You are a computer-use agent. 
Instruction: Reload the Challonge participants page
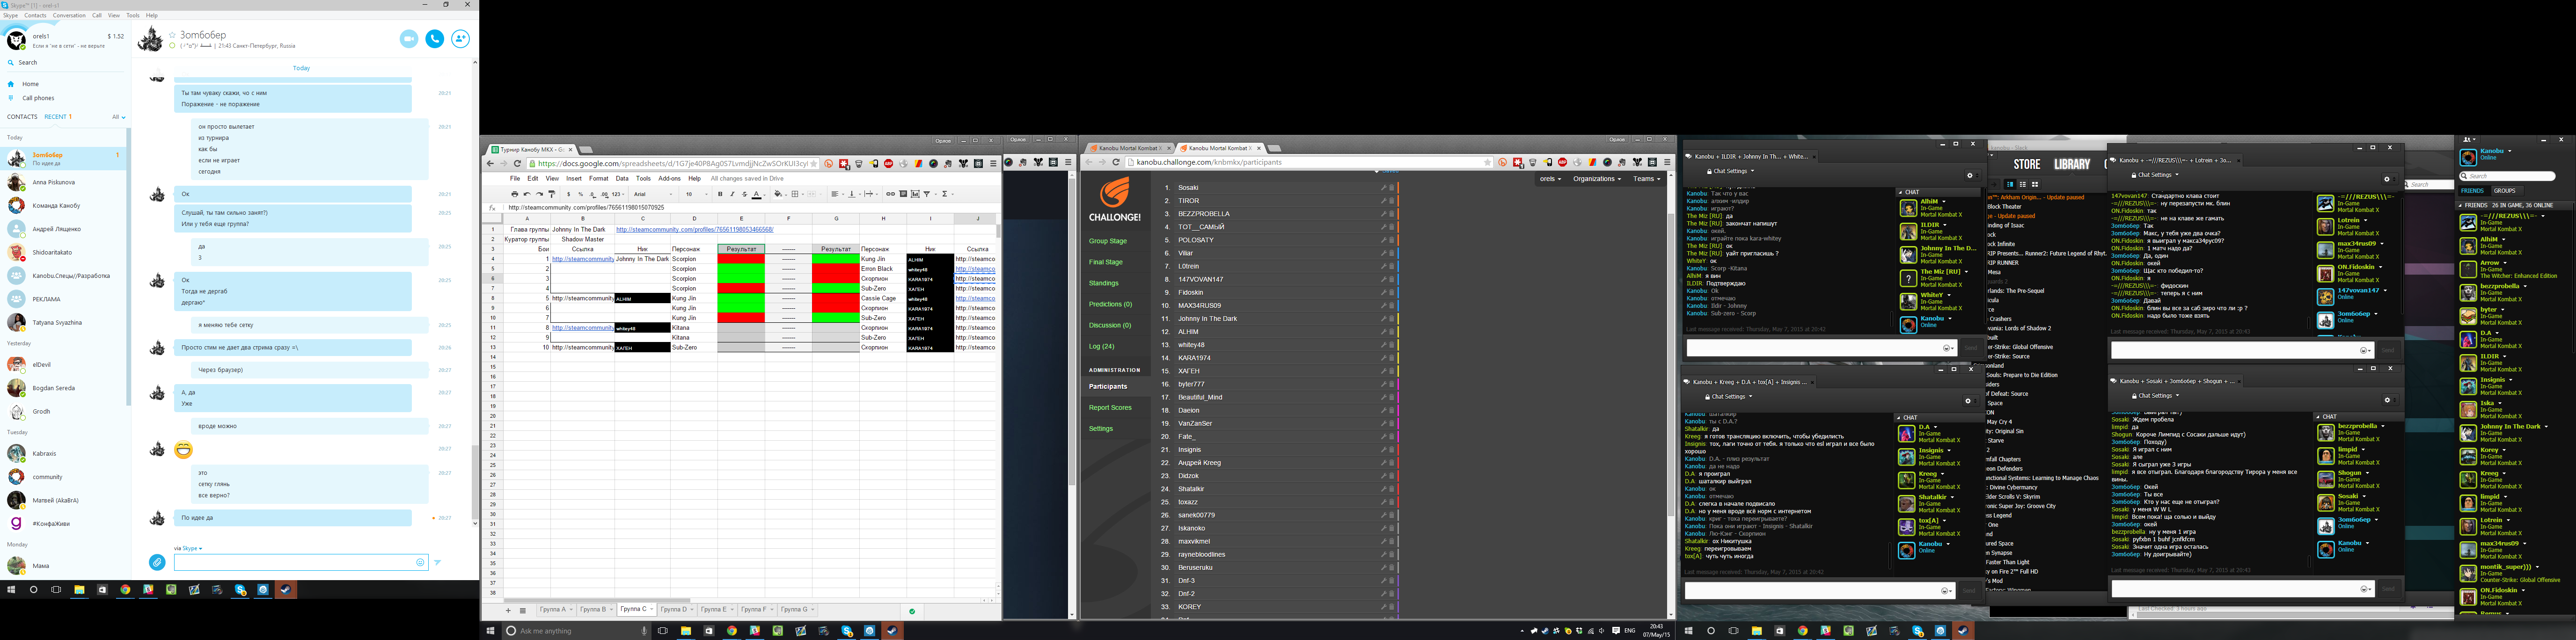click(1116, 162)
